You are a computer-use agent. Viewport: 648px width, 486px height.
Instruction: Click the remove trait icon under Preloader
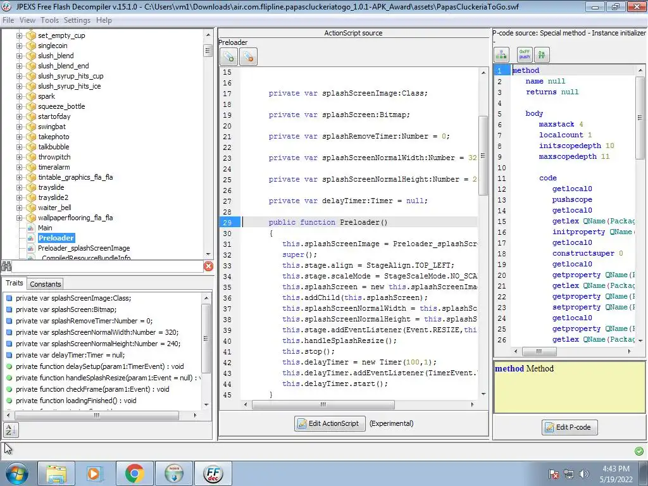pyautogui.click(x=248, y=56)
